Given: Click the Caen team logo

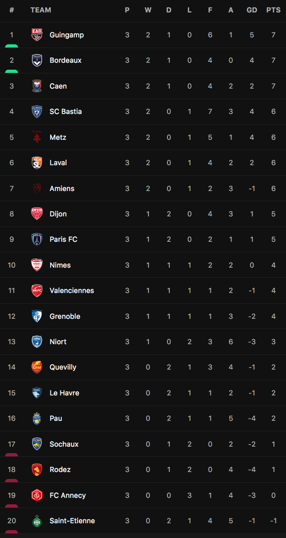Looking at the screenshot, I should click(37, 86).
